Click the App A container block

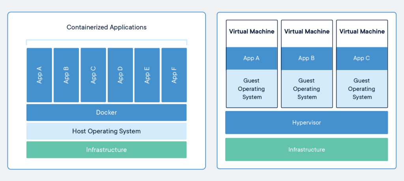click(39, 75)
